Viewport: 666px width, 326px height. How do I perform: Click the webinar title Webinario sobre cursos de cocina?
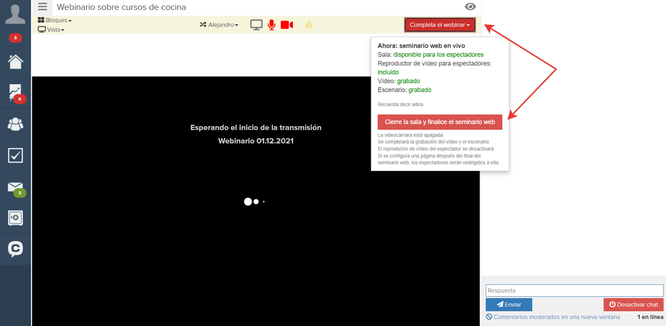click(x=122, y=7)
